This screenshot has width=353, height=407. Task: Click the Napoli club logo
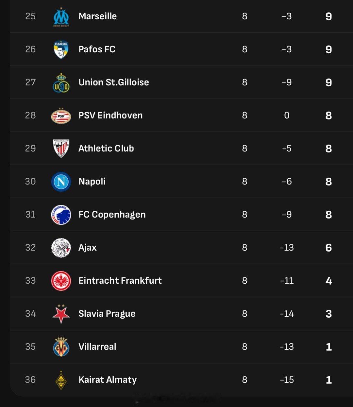click(61, 182)
